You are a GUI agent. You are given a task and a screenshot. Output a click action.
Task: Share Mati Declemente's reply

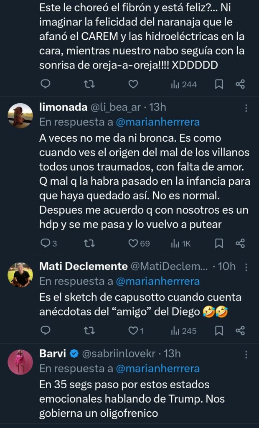(x=240, y=331)
